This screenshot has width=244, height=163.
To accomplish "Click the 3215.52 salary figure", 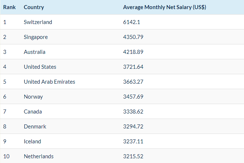I will (x=133, y=156).
